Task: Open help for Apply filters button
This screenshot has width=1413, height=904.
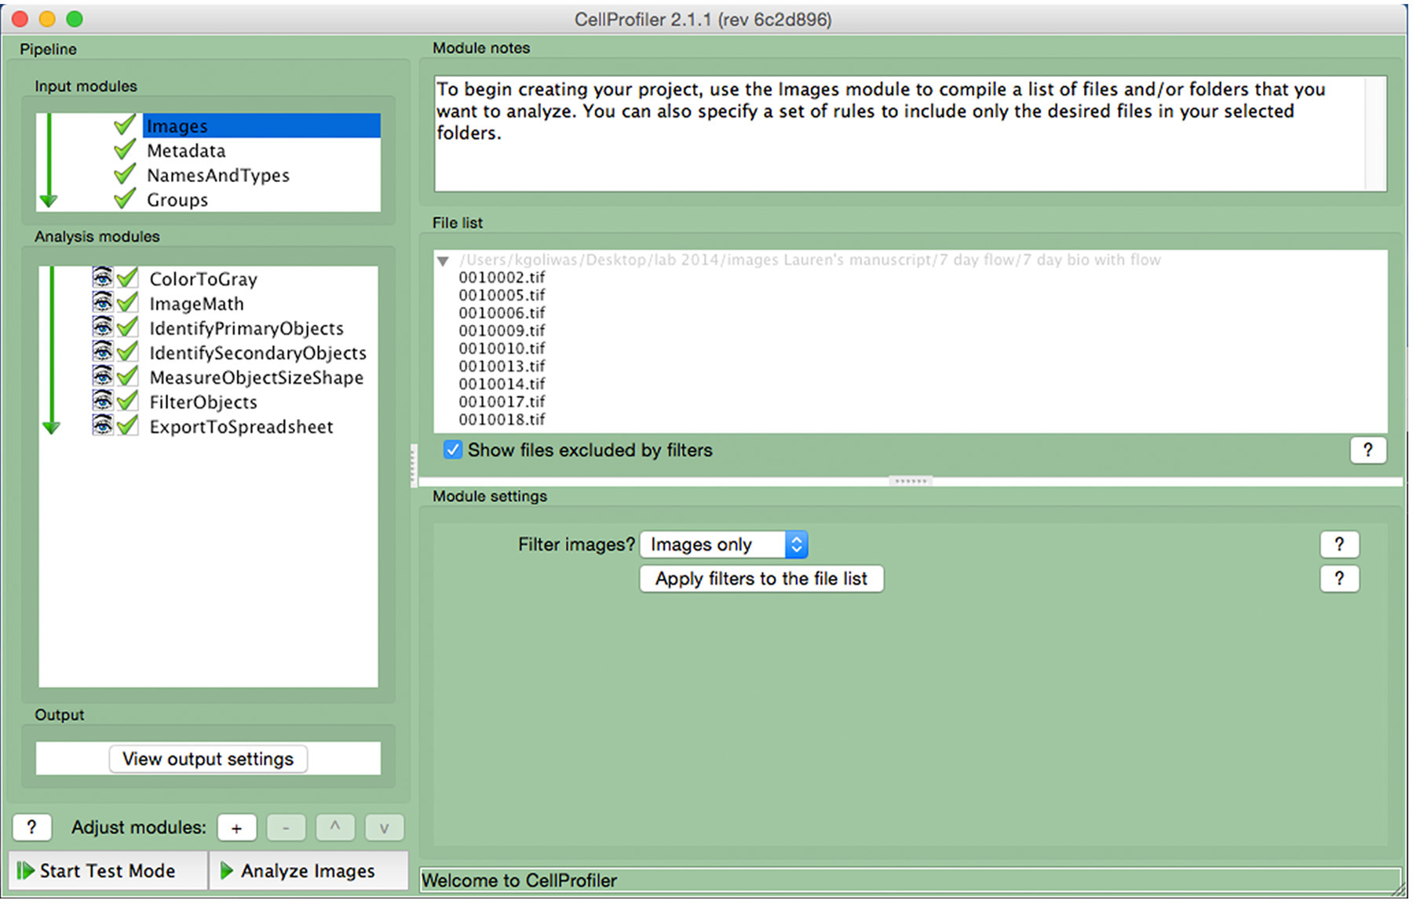Action: pos(1339,579)
